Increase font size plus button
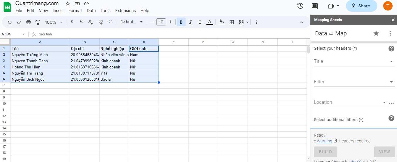This screenshot has height=162, width=397. 171,22
